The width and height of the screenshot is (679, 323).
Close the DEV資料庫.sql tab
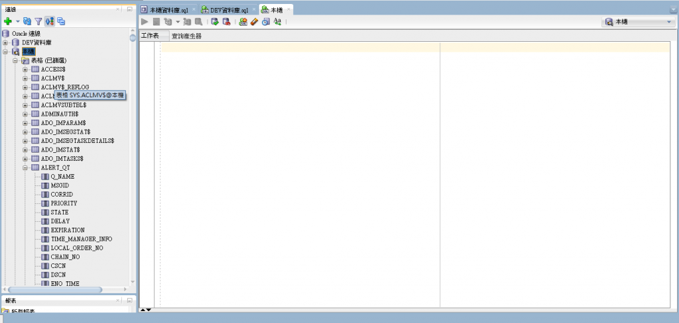pos(254,9)
